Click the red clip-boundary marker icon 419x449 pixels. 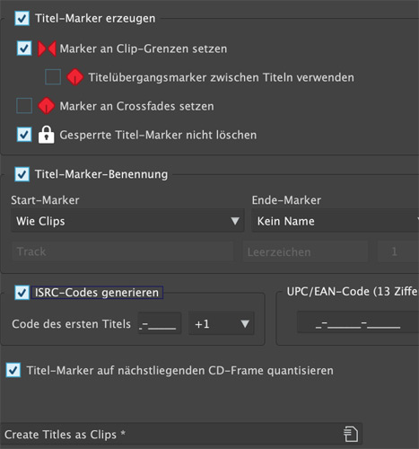(x=47, y=48)
